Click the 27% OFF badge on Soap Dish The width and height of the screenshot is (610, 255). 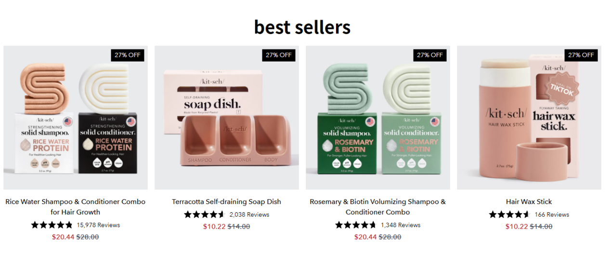[279, 55]
